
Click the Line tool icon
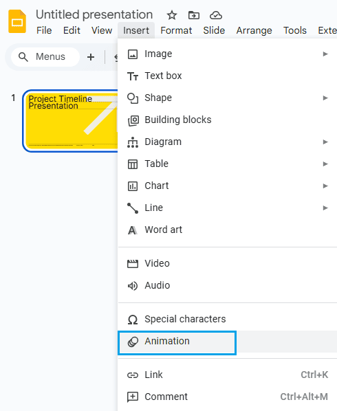tap(133, 208)
